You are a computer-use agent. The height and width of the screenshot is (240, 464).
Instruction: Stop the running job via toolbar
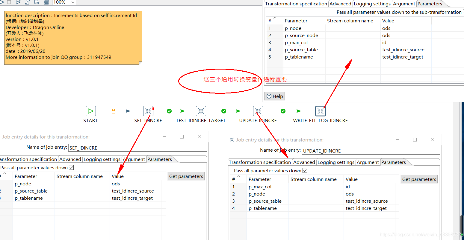(9, 2)
